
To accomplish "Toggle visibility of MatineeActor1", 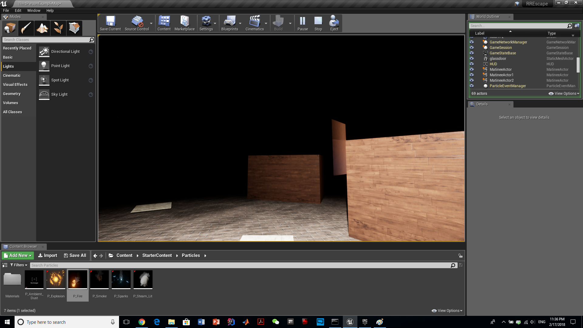I will tap(472, 75).
